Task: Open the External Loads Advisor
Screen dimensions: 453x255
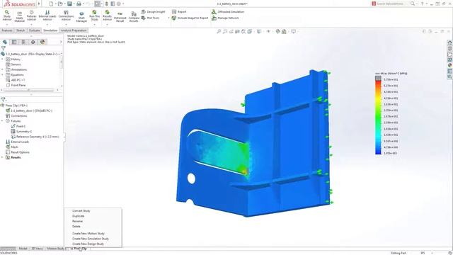Action: tap(47, 16)
